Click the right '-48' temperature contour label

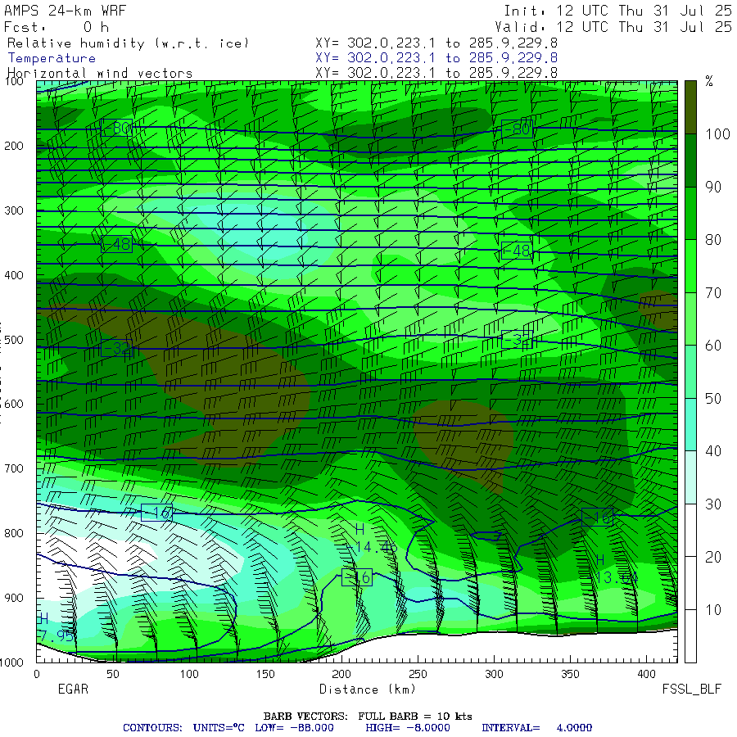click(x=517, y=251)
